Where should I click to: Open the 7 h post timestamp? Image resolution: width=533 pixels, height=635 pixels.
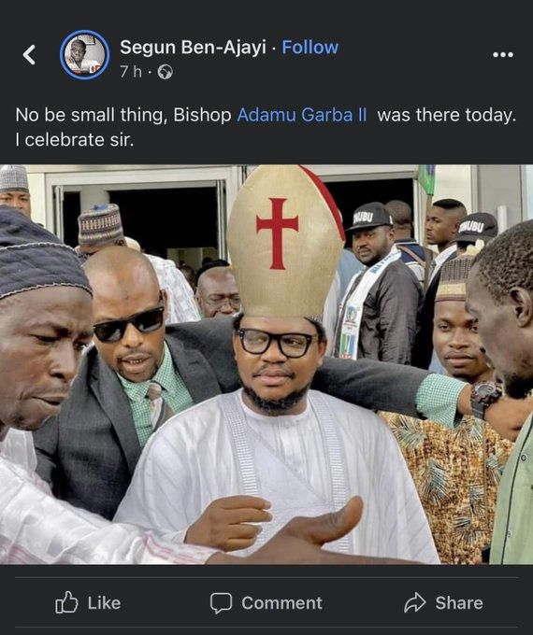131,72
